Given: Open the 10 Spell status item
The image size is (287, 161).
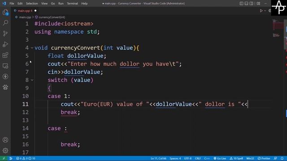Looking at the screenshot, I should [236, 158].
